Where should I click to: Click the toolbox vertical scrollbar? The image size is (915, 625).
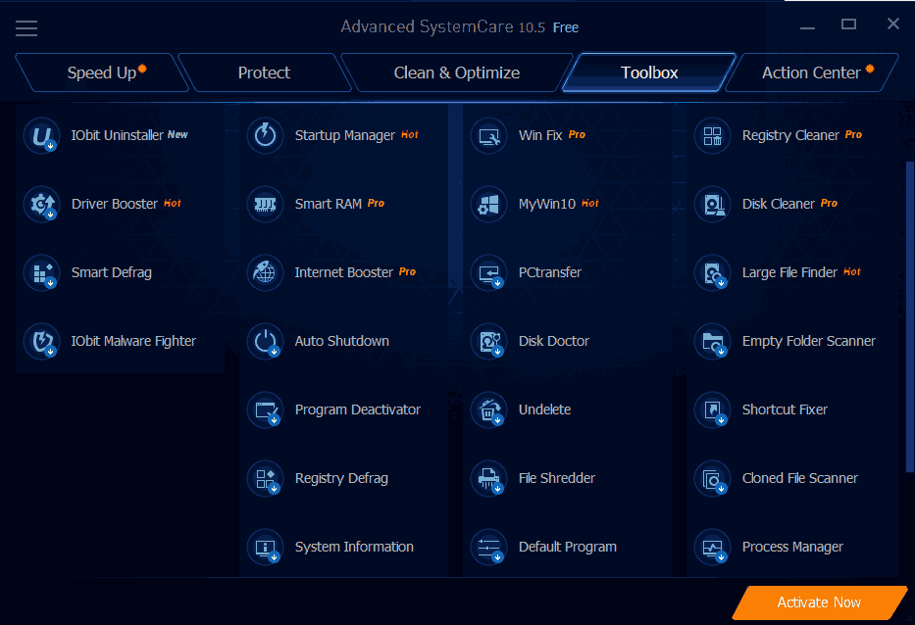coord(910,317)
